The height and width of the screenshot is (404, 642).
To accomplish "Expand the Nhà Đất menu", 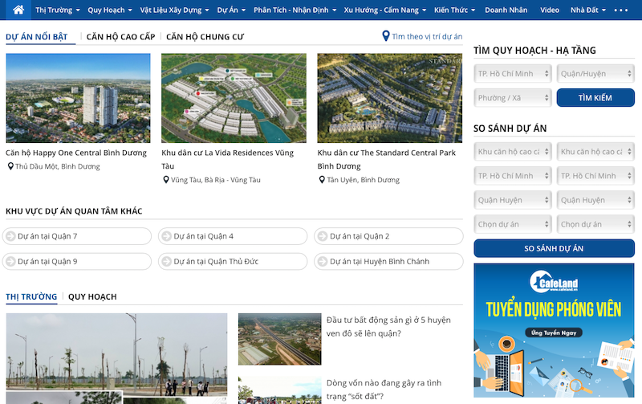I will pos(588,10).
